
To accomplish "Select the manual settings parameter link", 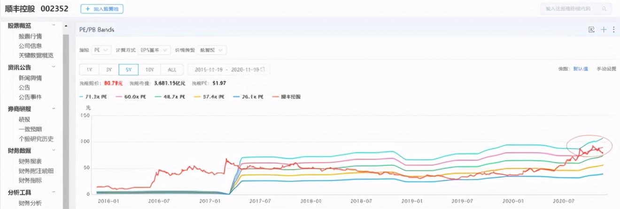I will pos(606,69).
